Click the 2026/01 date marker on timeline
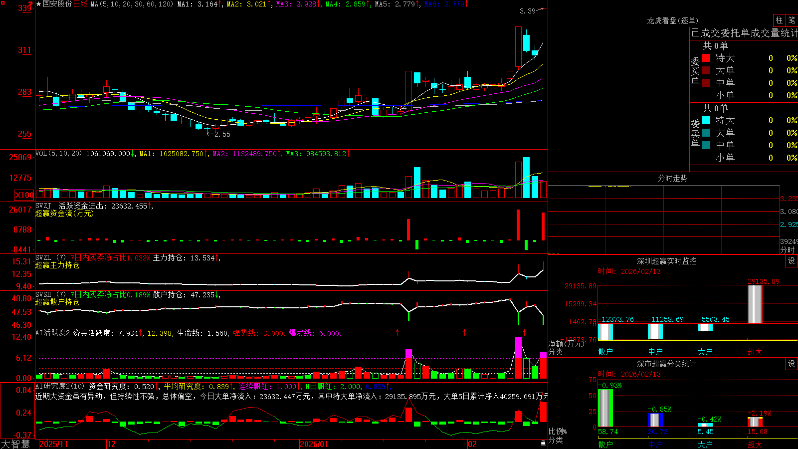This screenshot has height=449, width=798. coord(314,444)
